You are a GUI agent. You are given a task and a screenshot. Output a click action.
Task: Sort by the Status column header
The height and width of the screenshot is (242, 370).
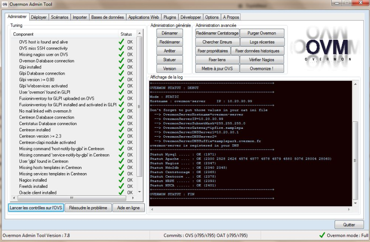[x=126, y=34]
